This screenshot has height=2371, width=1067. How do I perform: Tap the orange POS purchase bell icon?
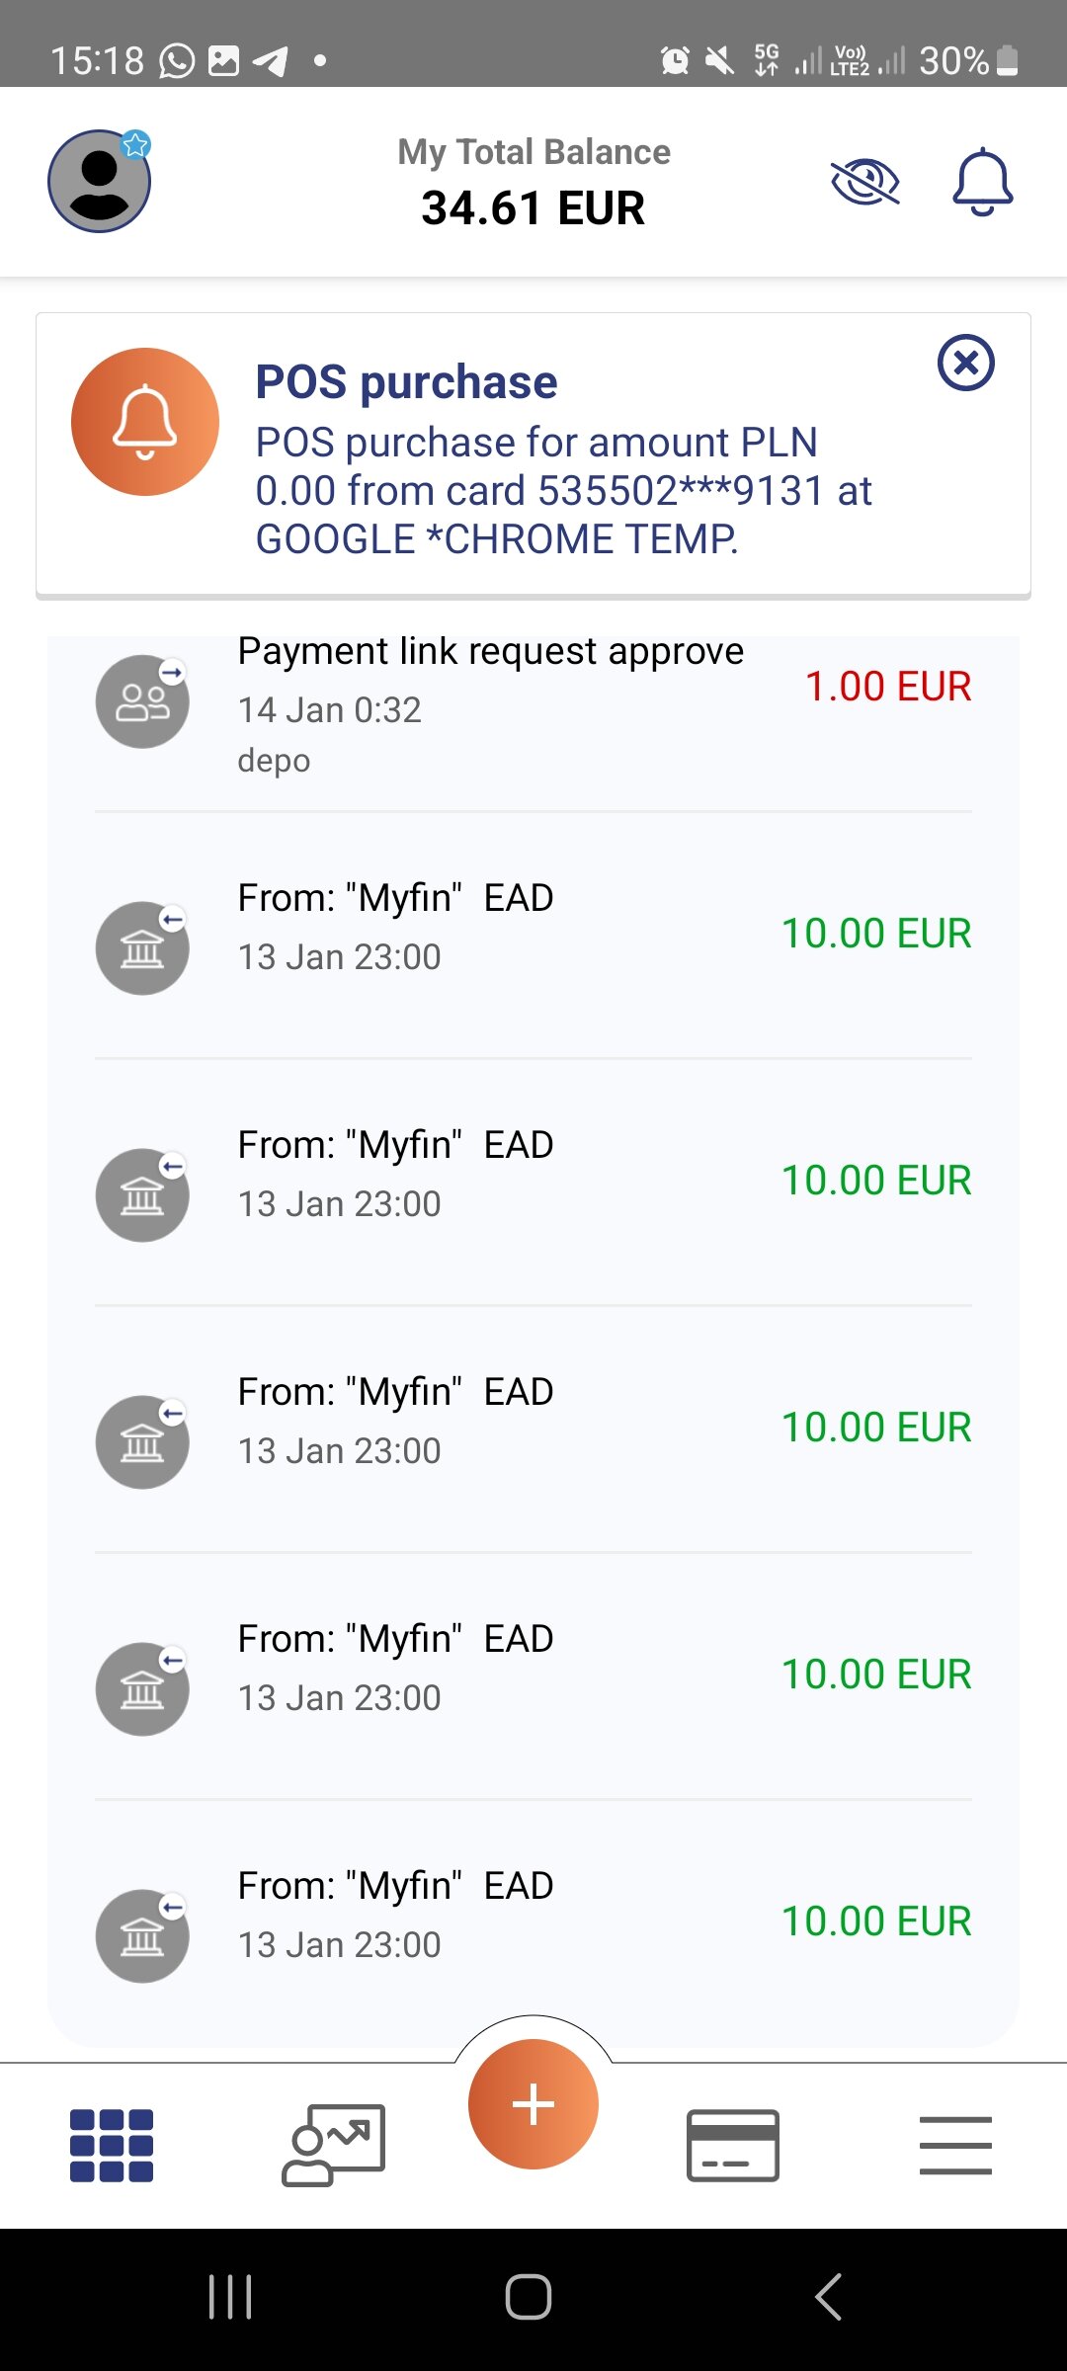[145, 422]
